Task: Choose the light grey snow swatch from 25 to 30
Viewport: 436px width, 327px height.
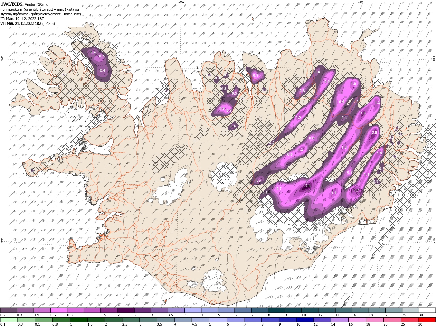Action: (x=410, y=310)
